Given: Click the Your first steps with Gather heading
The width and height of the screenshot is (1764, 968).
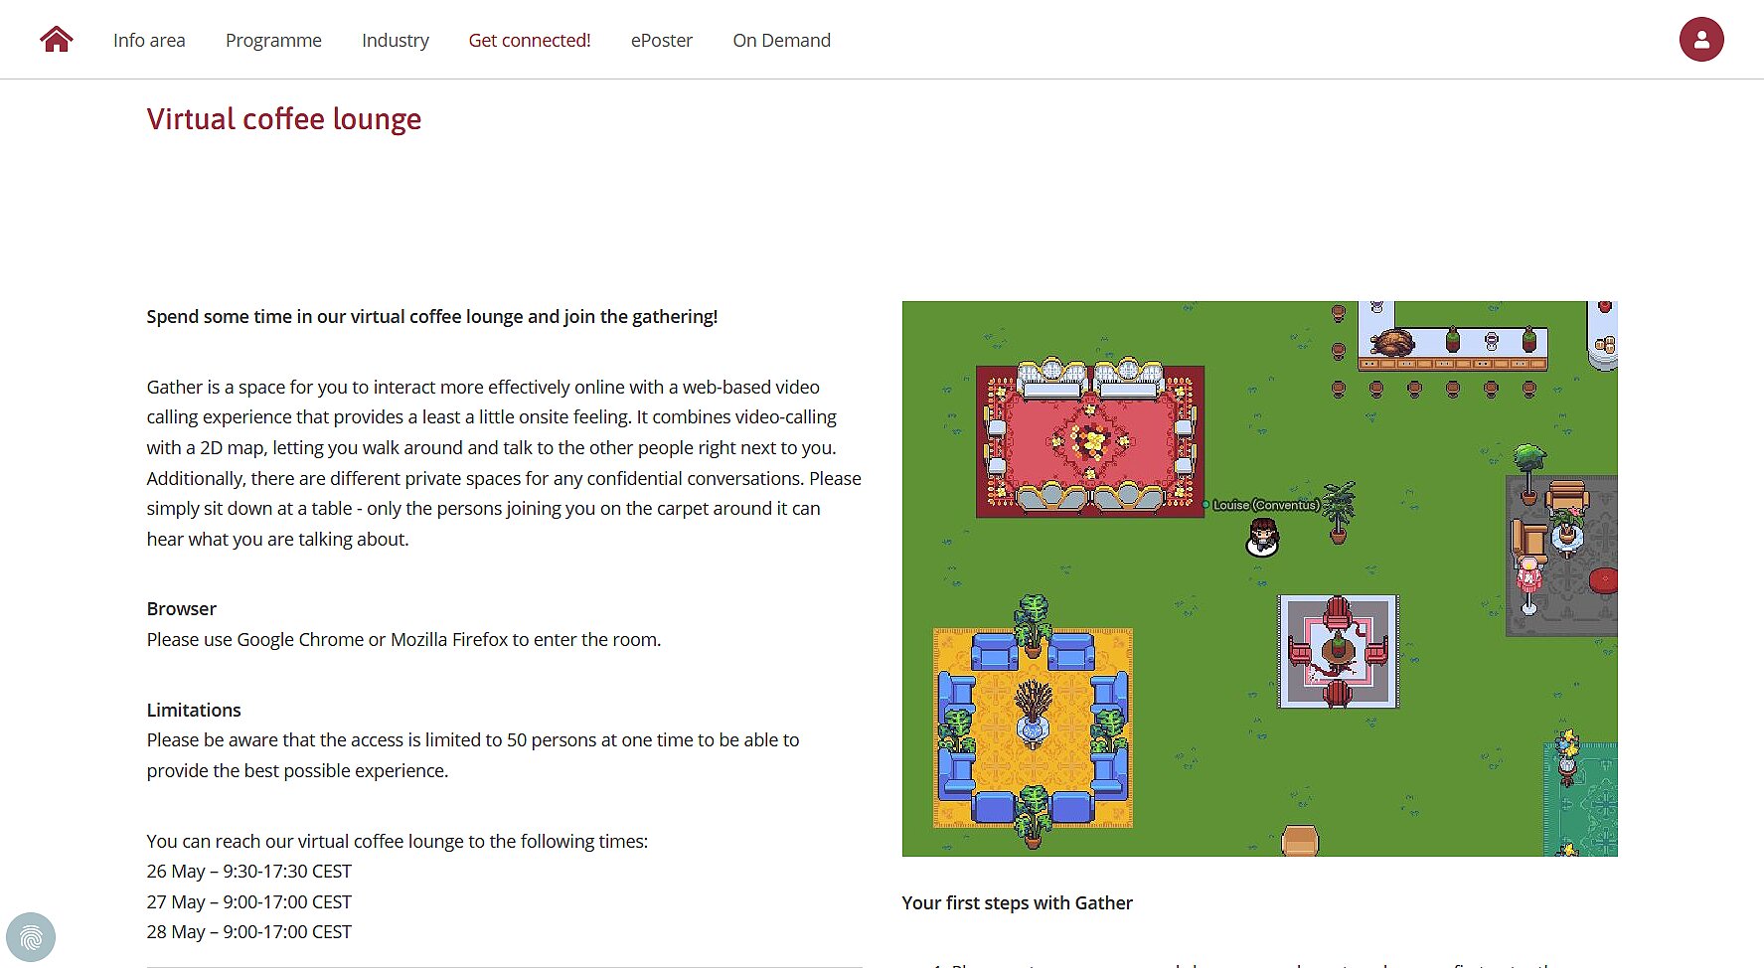Looking at the screenshot, I should pos(1018,902).
